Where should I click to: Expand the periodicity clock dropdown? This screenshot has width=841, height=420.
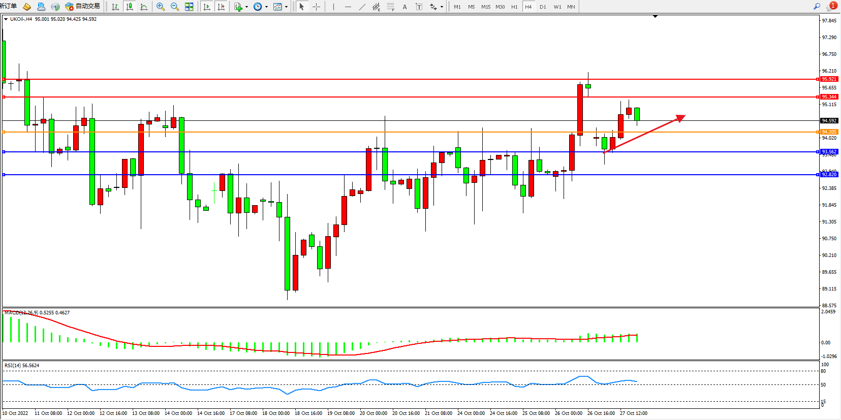pyautogui.click(x=266, y=7)
